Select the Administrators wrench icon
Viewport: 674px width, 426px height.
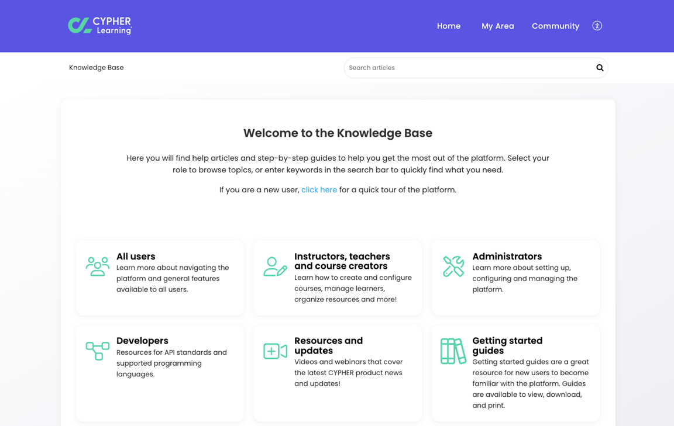[x=453, y=265]
